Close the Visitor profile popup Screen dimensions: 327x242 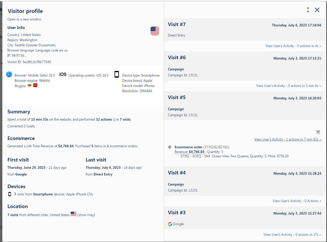317,10
